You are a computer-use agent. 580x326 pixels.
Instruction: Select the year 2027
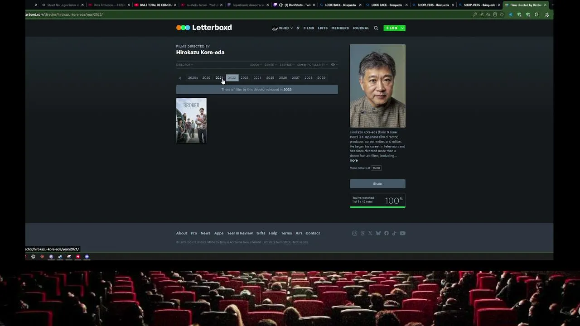pyautogui.click(x=295, y=78)
